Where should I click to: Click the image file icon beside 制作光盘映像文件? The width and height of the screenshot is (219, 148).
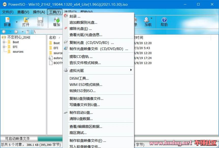click(x=66, y=48)
